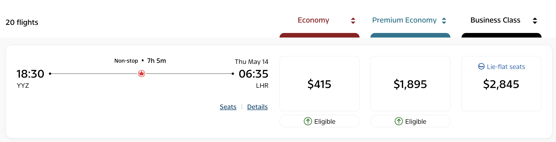This screenshot has width=556, height=142.
Task: Sort flights by Premium Economy price arrows
Action: tap(444, 21)
